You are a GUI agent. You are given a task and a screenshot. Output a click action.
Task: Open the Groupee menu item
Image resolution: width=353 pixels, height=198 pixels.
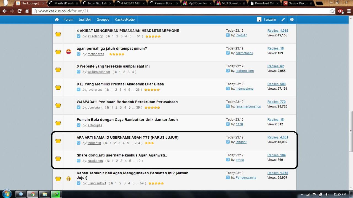tap(103, 20)
